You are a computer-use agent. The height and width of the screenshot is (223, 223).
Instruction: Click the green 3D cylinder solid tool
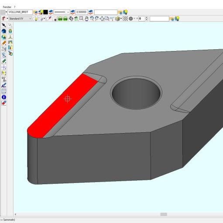point(10,31)
